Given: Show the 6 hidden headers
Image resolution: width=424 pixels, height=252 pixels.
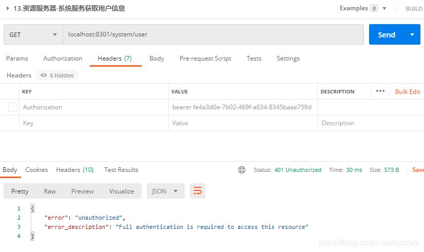Looking at the screenshot, I should pyautogui.click(x=57, y=75).
